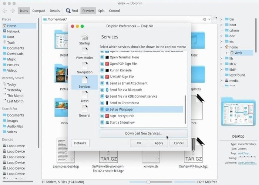Toggle the Send file via Bluetooth checkbox
Viewport: 259px width, 185px height.
point(102,90)
